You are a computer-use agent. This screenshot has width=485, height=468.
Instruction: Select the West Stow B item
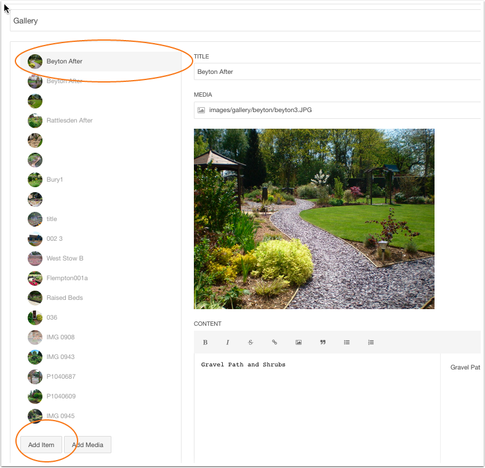tap(100, 258)
